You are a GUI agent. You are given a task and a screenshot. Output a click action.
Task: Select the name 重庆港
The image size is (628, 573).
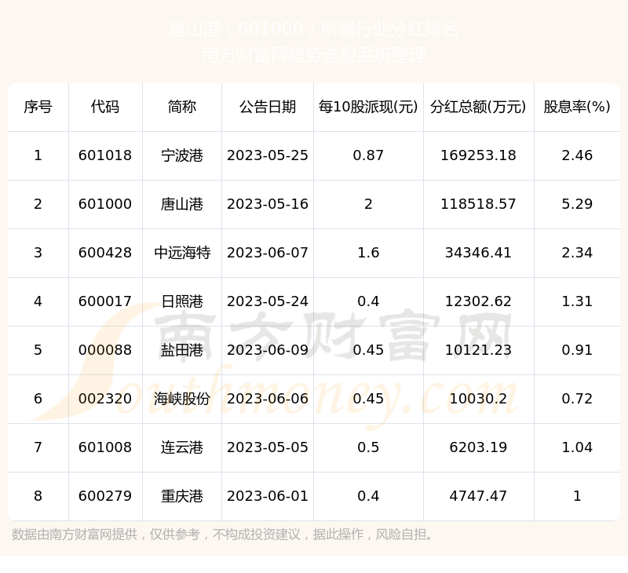[182, 496]
